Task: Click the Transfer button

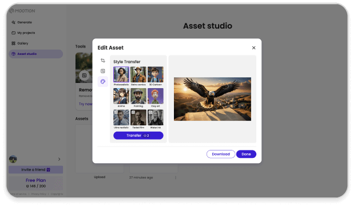Action: click(138, 136)
